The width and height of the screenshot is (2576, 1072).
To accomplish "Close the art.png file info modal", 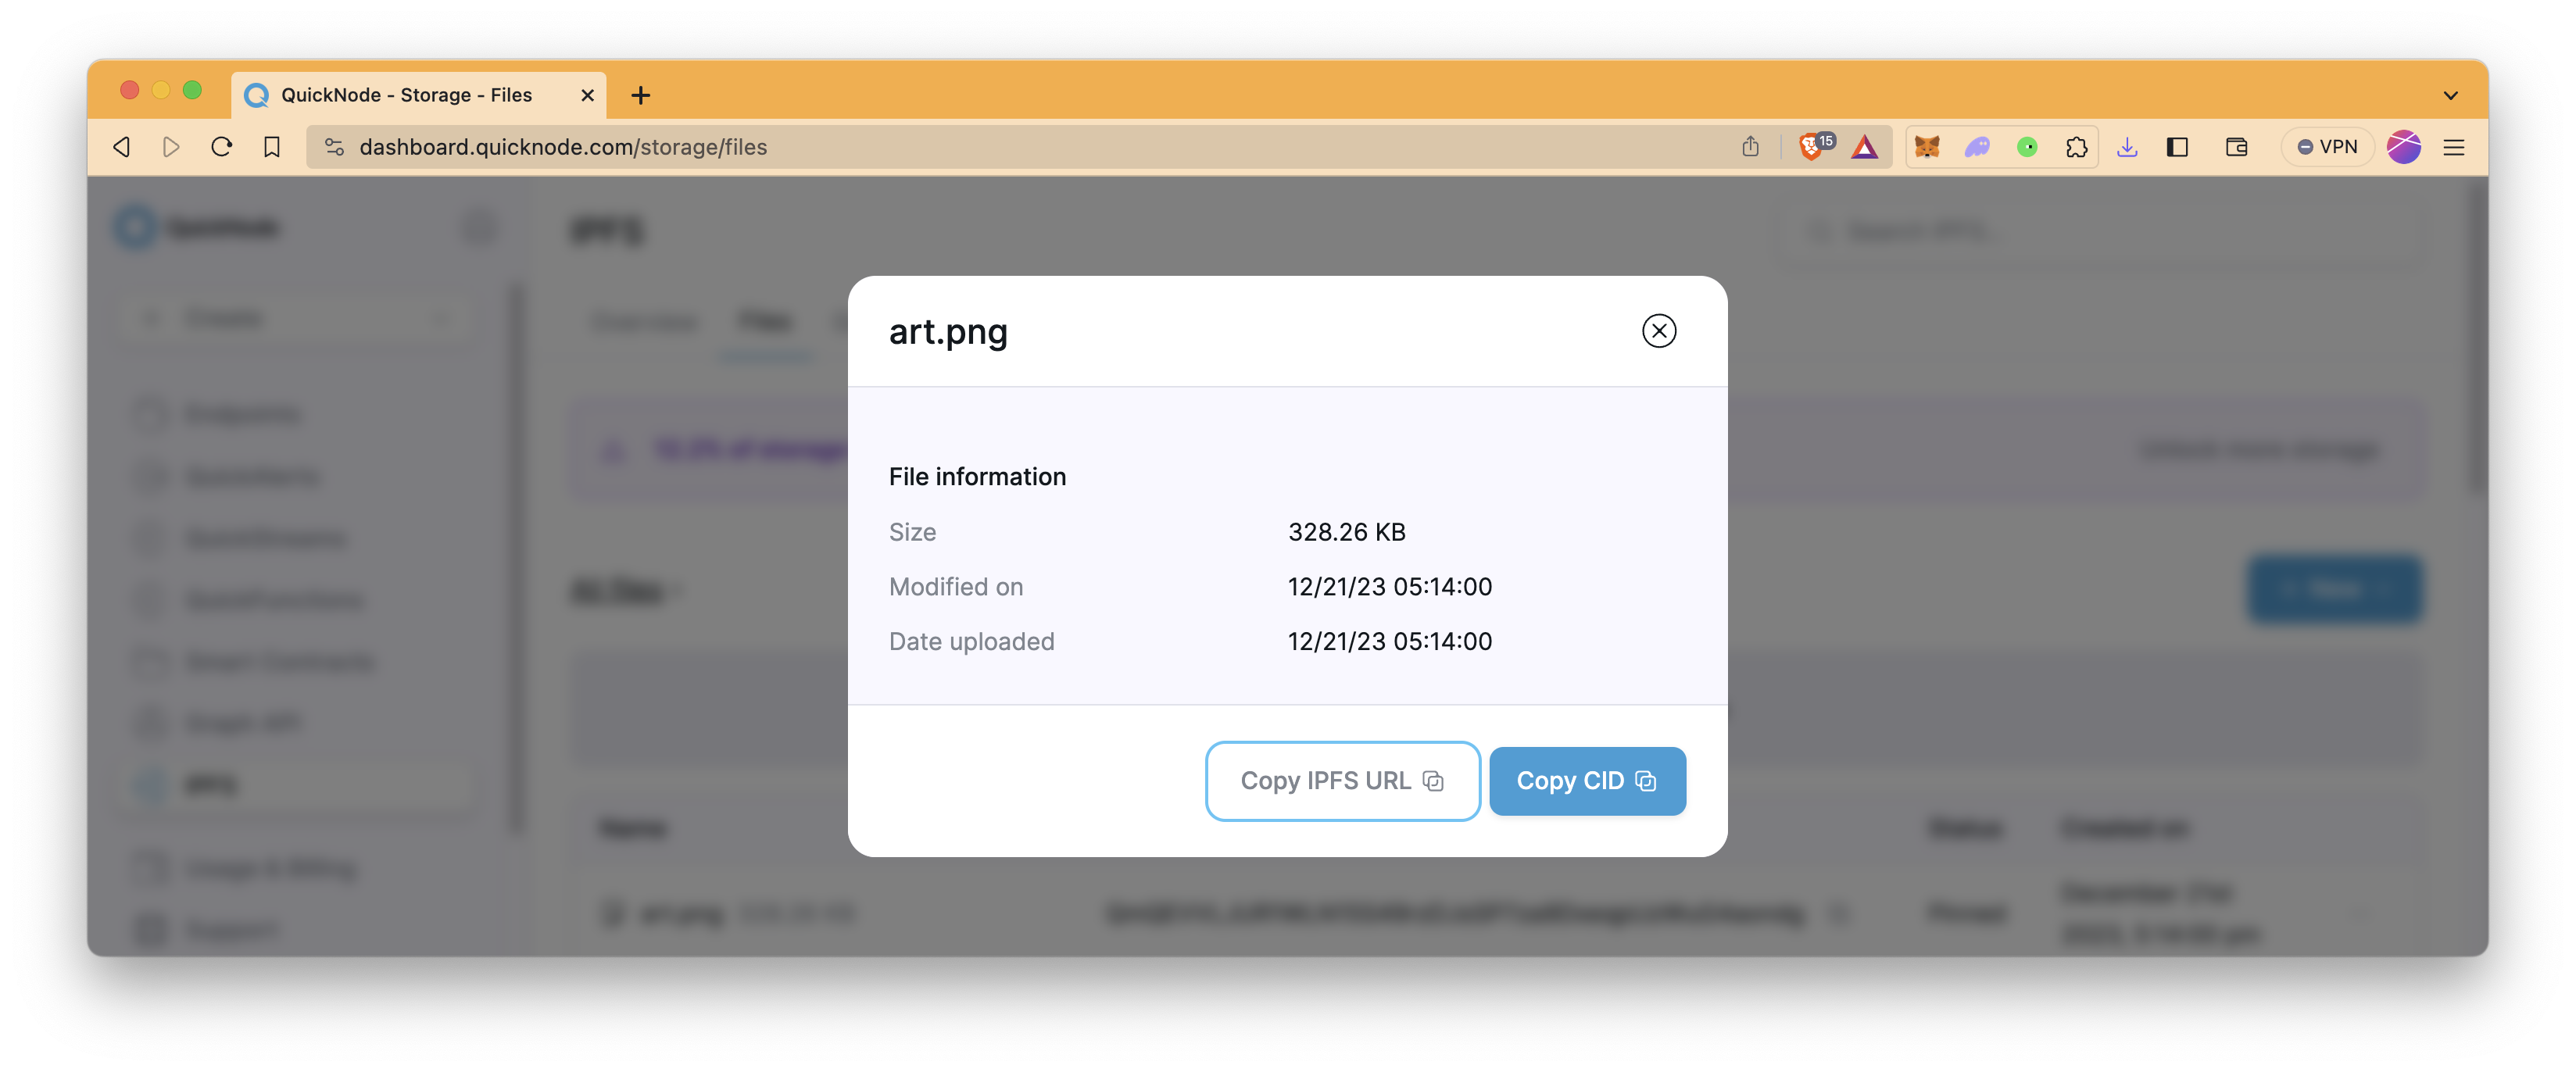I will click(1659, 330).
